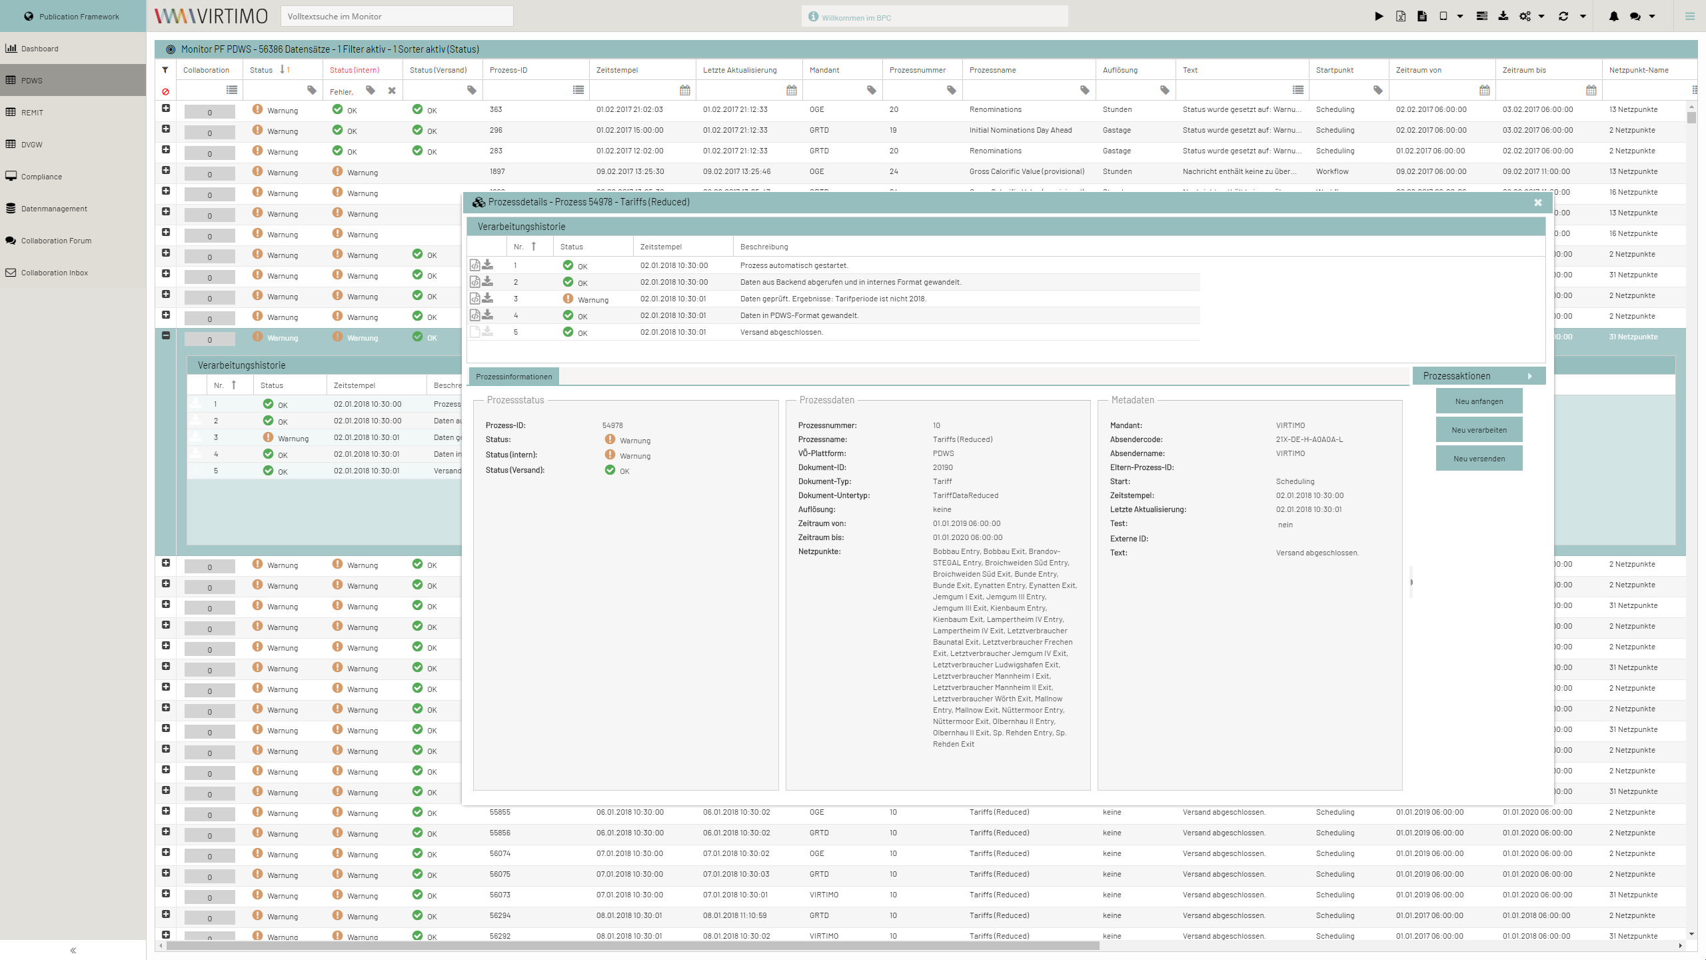Click the chat bubbles icon
Screen dimensions: 1706x960
1635,16
